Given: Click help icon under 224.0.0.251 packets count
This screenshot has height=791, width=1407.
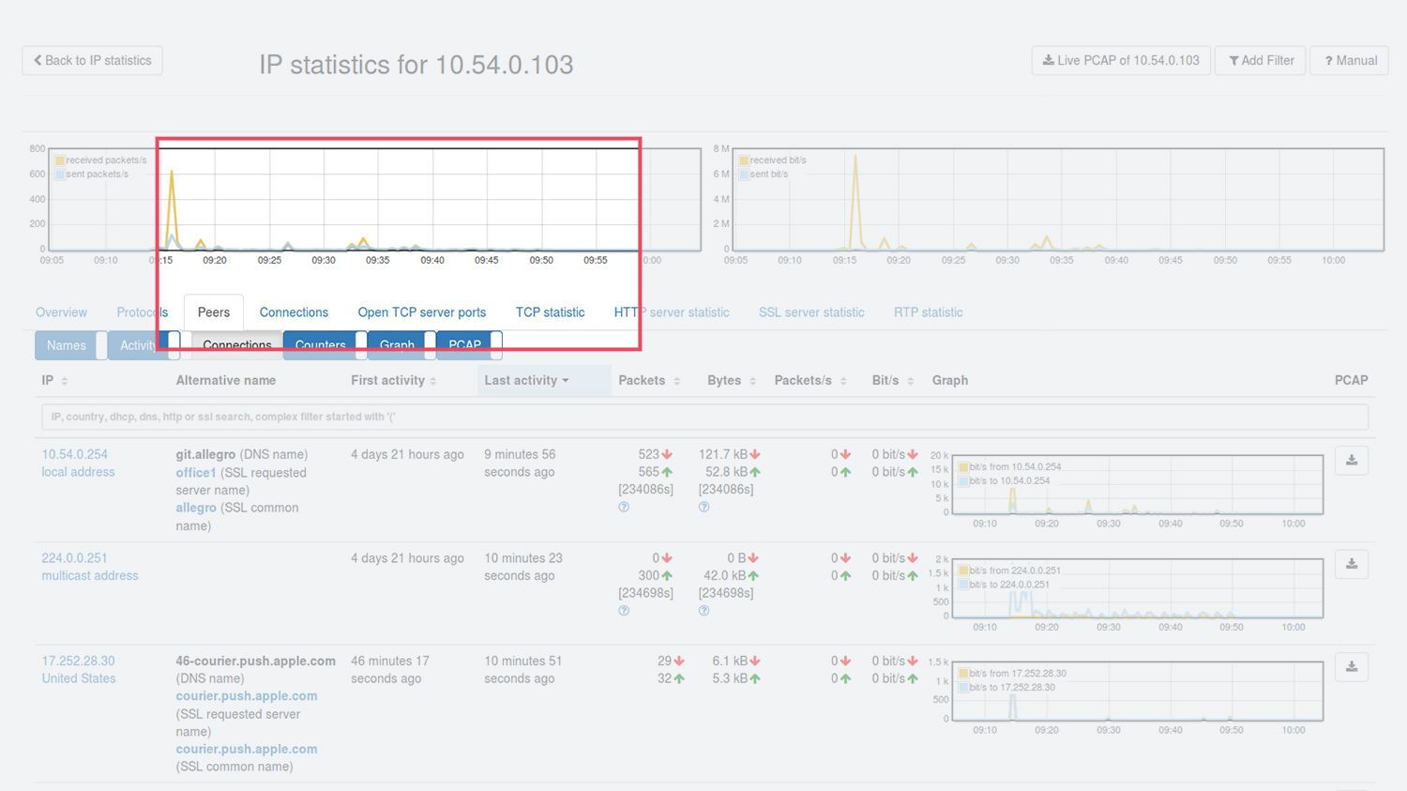Looking at the screenshot, I should (624, 611).
